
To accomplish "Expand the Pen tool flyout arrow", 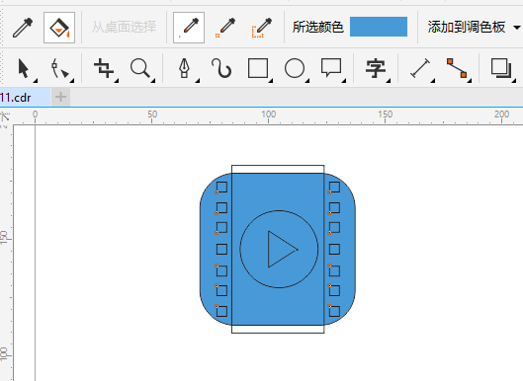I will point(198,81).
